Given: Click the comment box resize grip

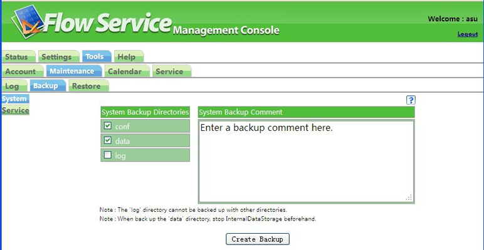Looking at the screenshot, I should (x=409, y=197).
